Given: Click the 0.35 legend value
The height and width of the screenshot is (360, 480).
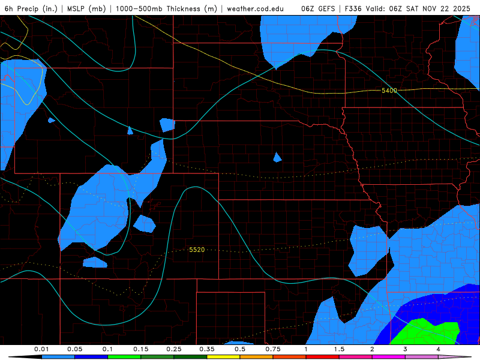Looking at the screenshot, I should point(207,349).
